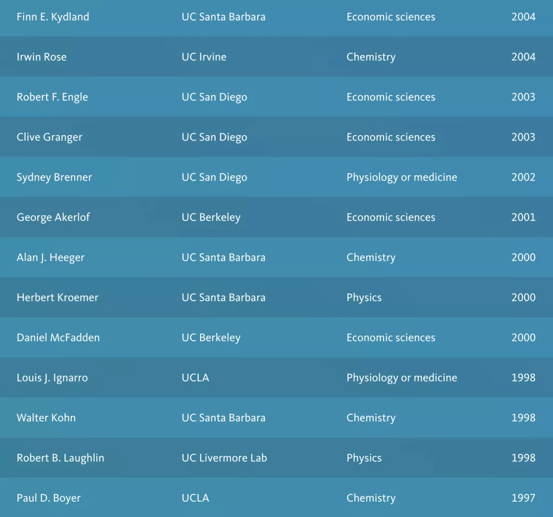Select the UC Livermore Lab cell
The height and width of the screenshot is (517, 553).
click(224, 458)
